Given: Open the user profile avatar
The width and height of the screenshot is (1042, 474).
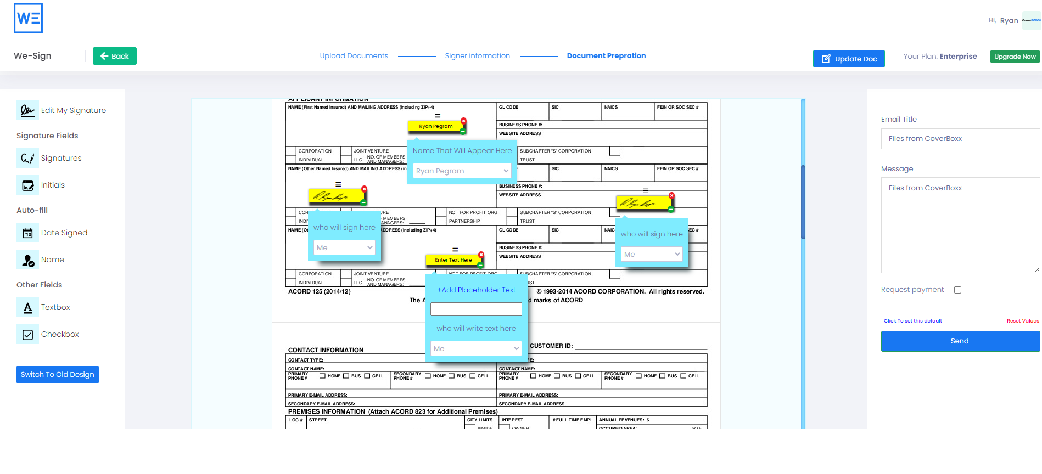Looking at the screenshot, I should 1032,20.
